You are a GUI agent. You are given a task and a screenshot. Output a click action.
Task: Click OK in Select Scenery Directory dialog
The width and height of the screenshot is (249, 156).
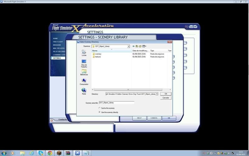[166, 94]
